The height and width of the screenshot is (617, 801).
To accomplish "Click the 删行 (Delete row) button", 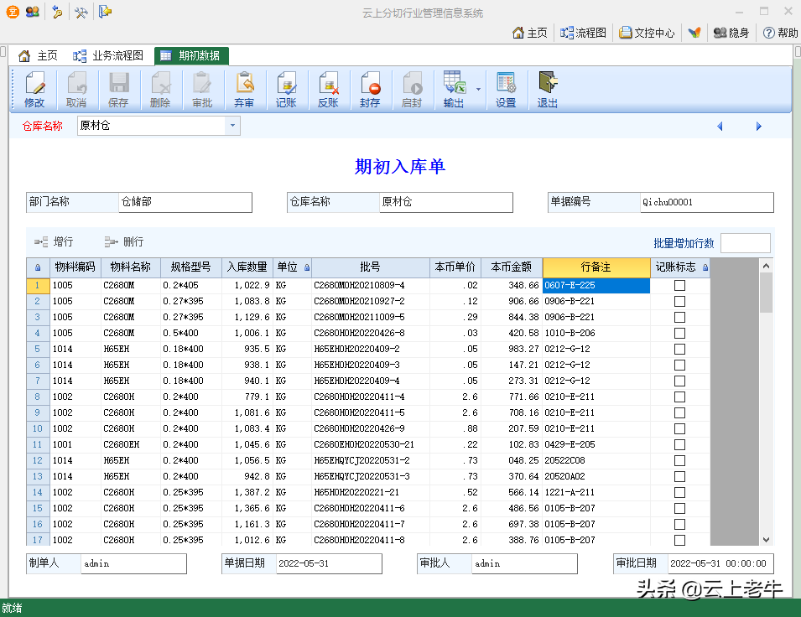I will coord(123,242).
